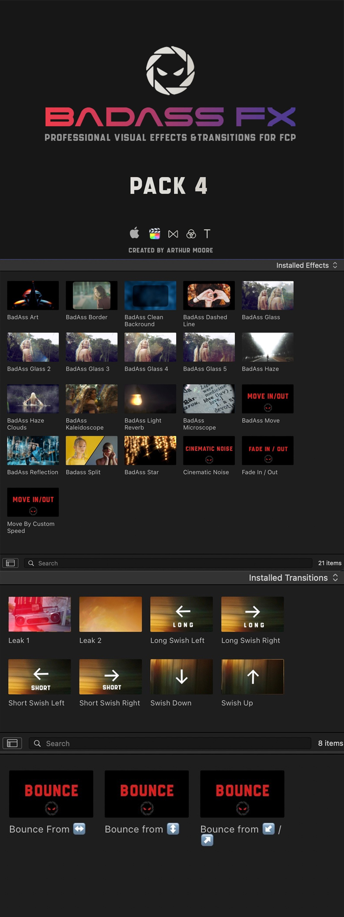This screenshot has width=344, height=917.
Task: Click the '21 items' count text
Action: click(x=330, y=563)
